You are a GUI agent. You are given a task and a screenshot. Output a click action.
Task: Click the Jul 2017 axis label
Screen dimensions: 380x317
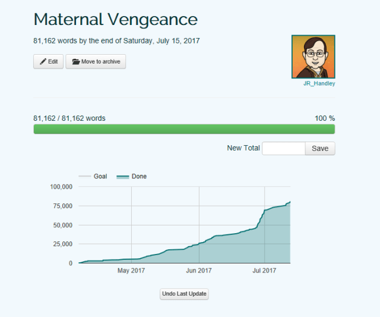(264, 271)
